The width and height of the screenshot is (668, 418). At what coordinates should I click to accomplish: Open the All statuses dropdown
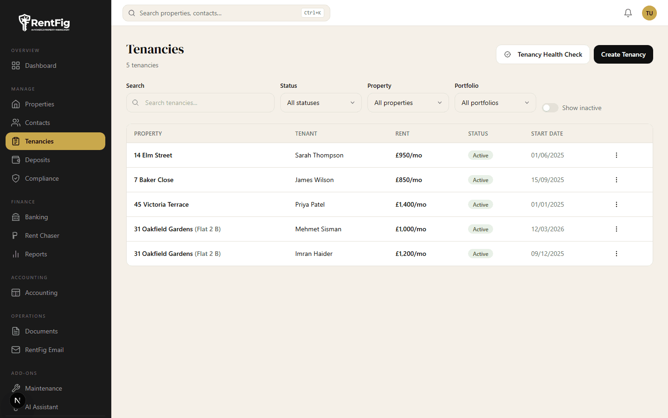(321, 103)
